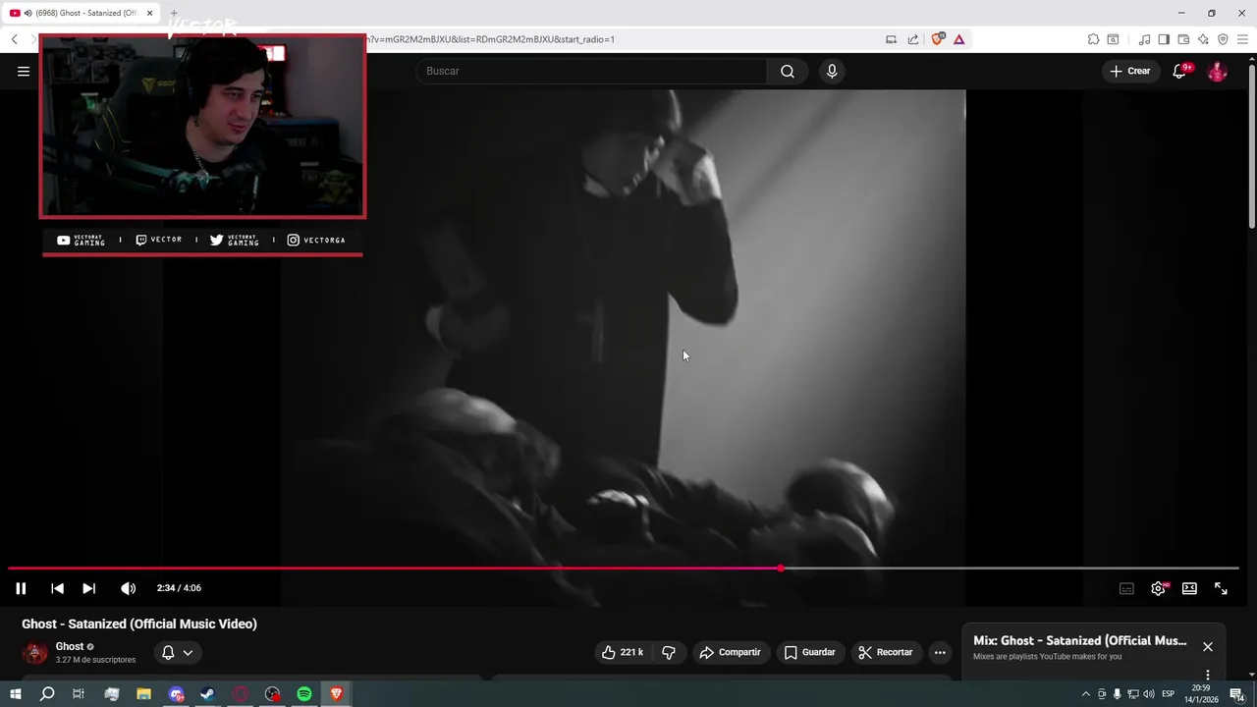Click the address bar URL
The width and height of the screenshot is (1257, 707).
tap(490, 39)
